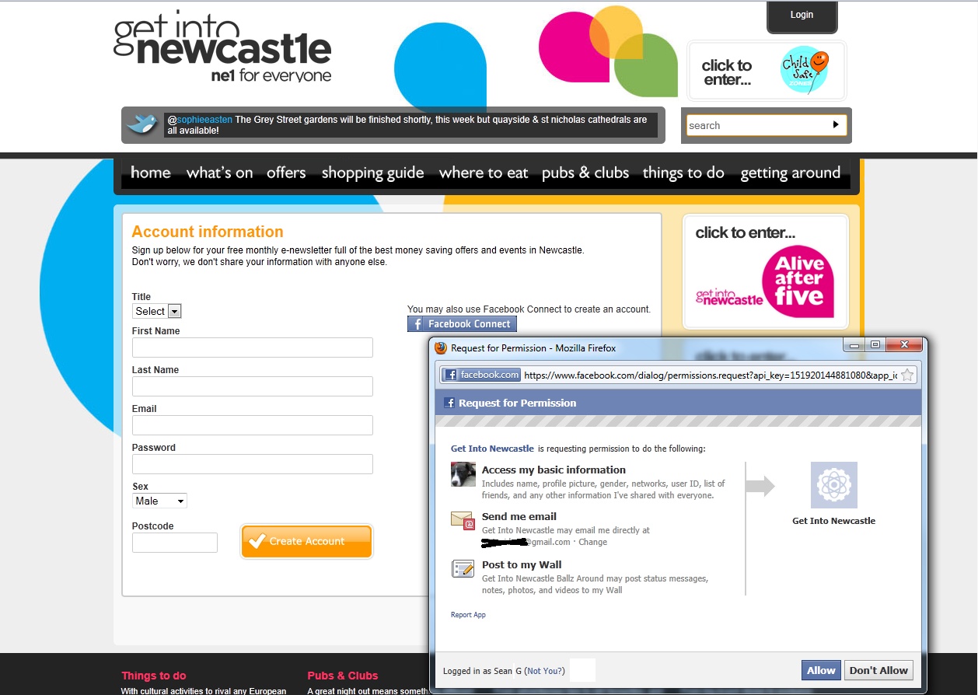Click the 'Send me email' text
Image resolution: width=978 pixels, height=695 pixels.
519,516
